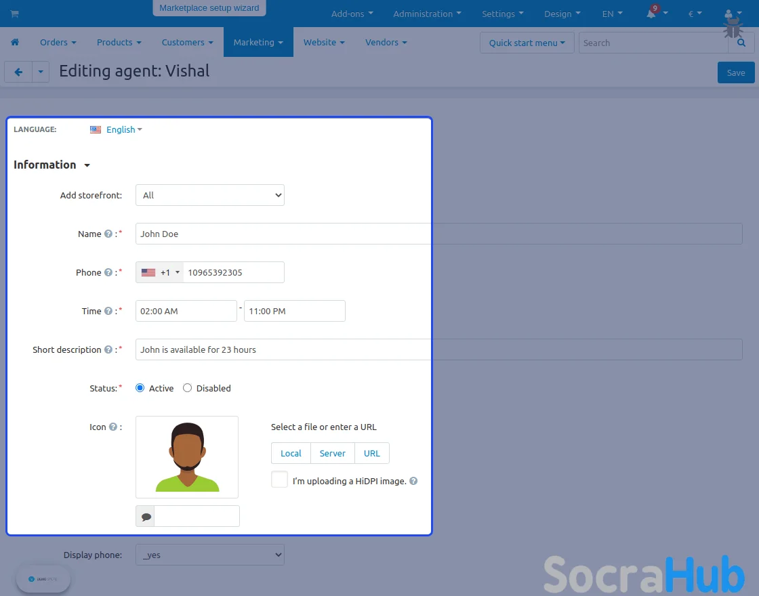Click the top Search box
759x596 pixels.
point(653,43)
